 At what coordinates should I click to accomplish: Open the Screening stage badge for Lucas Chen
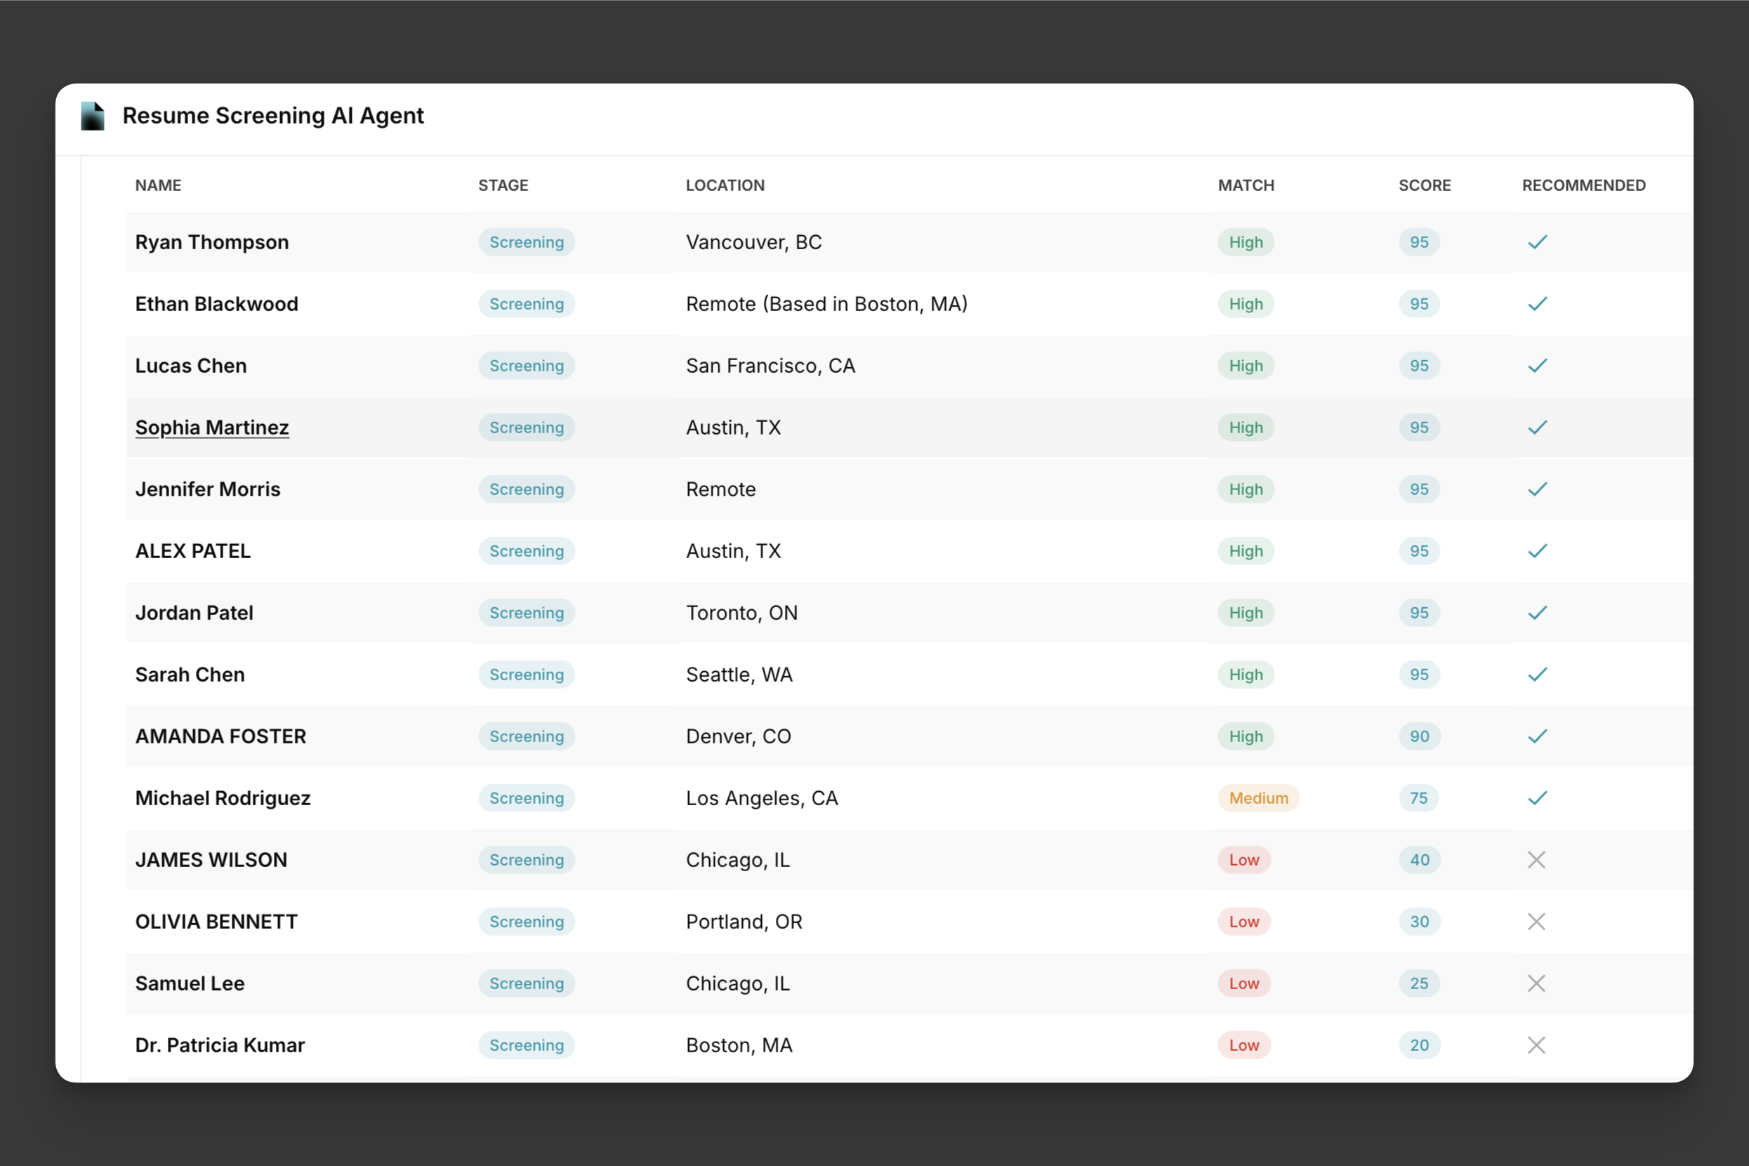tap(526, 365)
